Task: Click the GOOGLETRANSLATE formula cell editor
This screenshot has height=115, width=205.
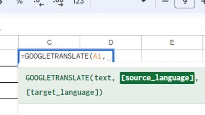Action: [x=66, y=56]
